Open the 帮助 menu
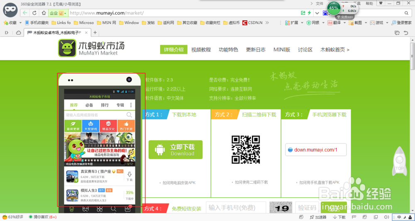The image size is (415, 221). pyautogui.click(x=369, y=3)
